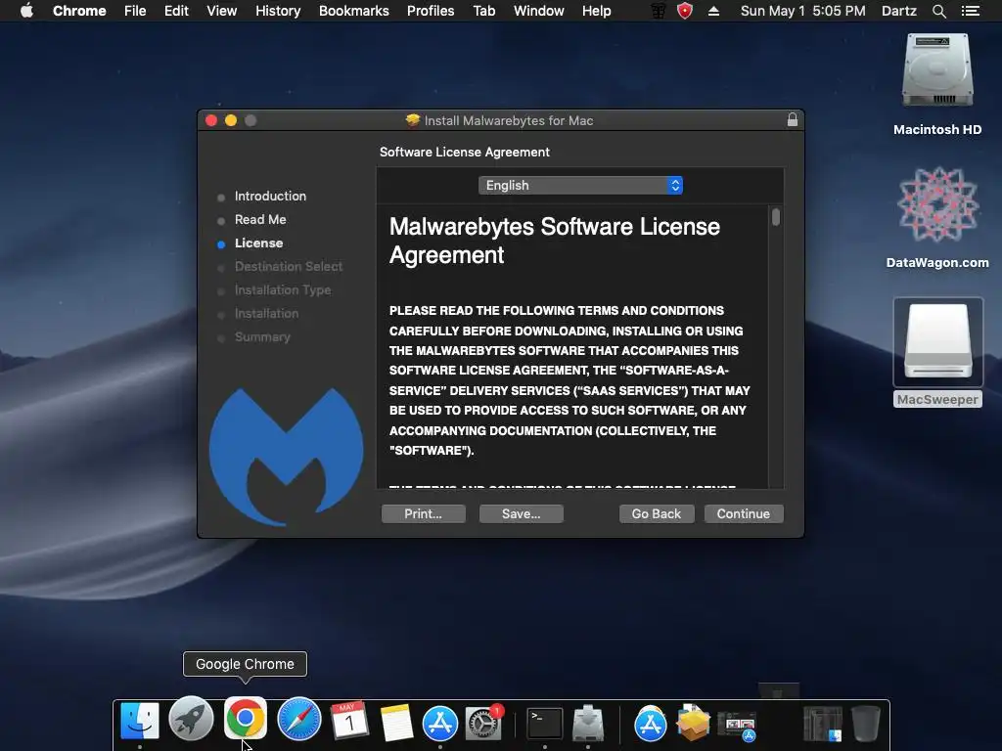Open Spotlight search magnifier

(938, 11)
